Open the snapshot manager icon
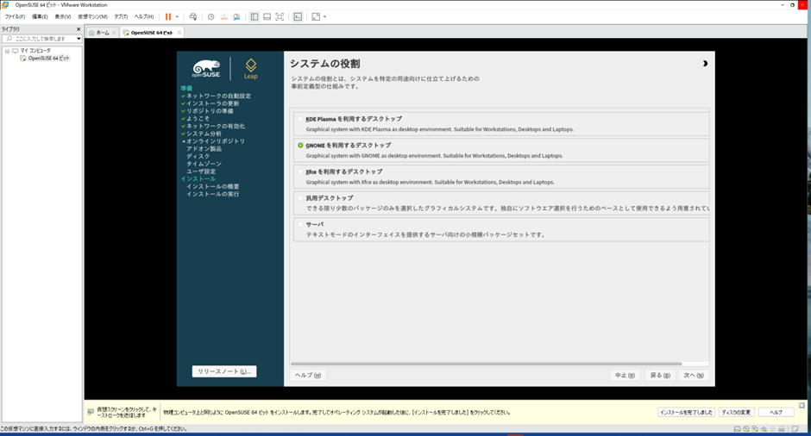The width and height of the screenshot is (811, 436). (x=236, y=16)
